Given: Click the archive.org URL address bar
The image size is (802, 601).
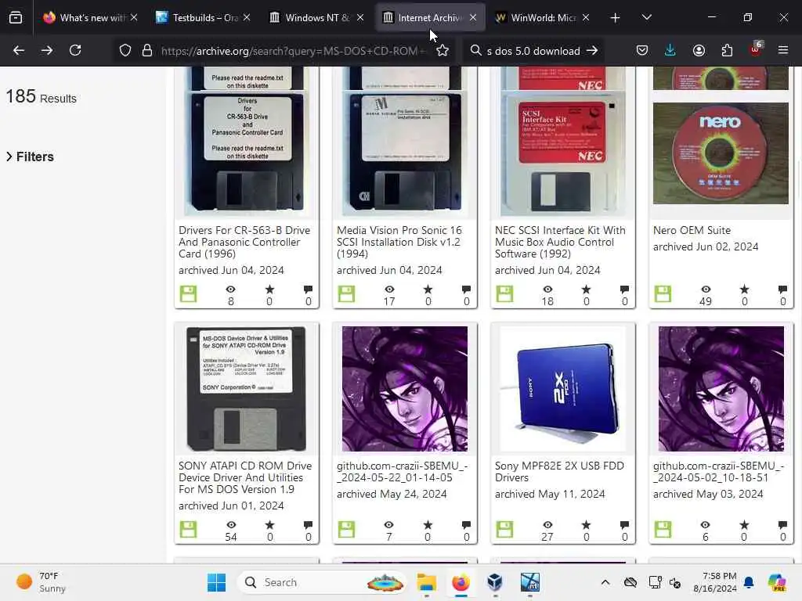Looking at the screenshot, I should pos(293,51).
